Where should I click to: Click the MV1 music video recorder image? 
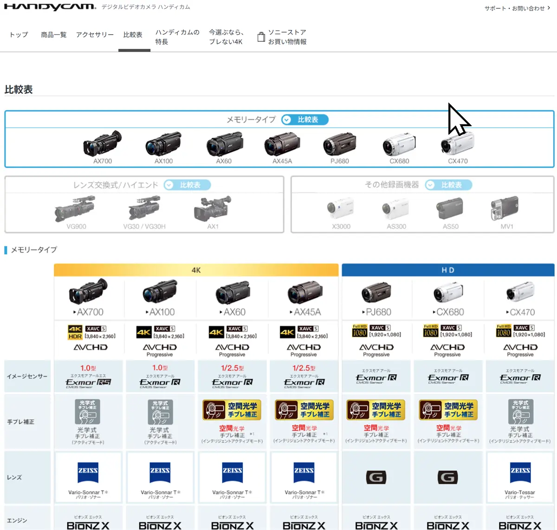(506, 210)
